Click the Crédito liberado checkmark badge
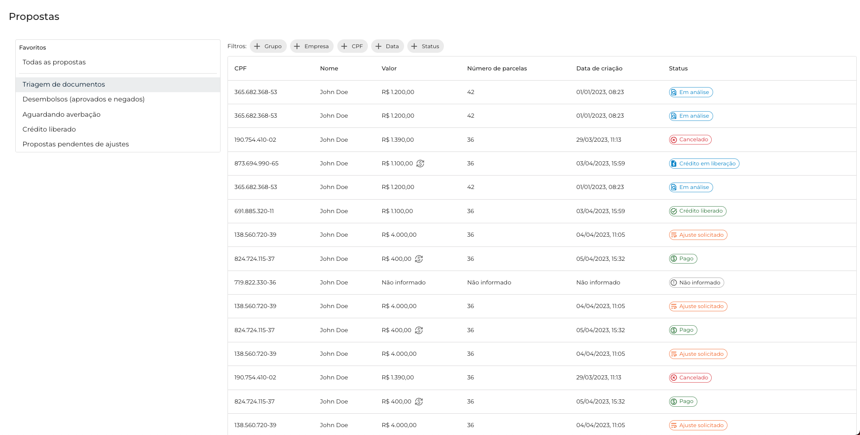Screen dimensions: 860x435 pyautogui.click(x=697, y=211)
